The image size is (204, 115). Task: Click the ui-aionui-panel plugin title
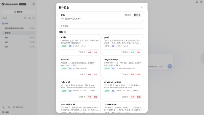pos(68,104)
